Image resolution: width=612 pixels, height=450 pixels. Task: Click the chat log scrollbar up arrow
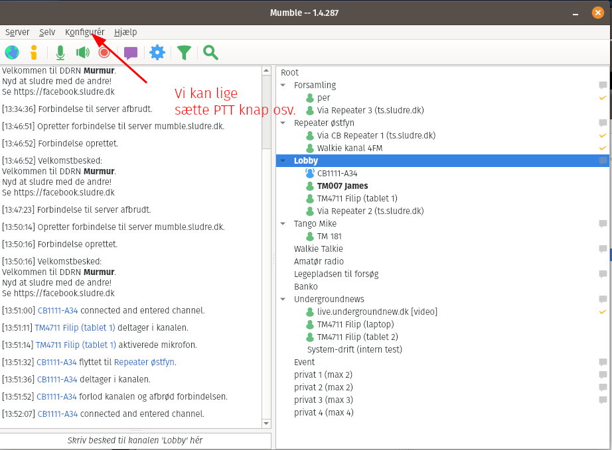[266, 70]
